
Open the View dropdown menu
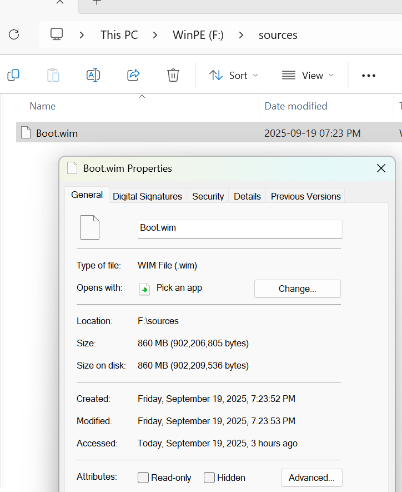(x=308, y=75)
